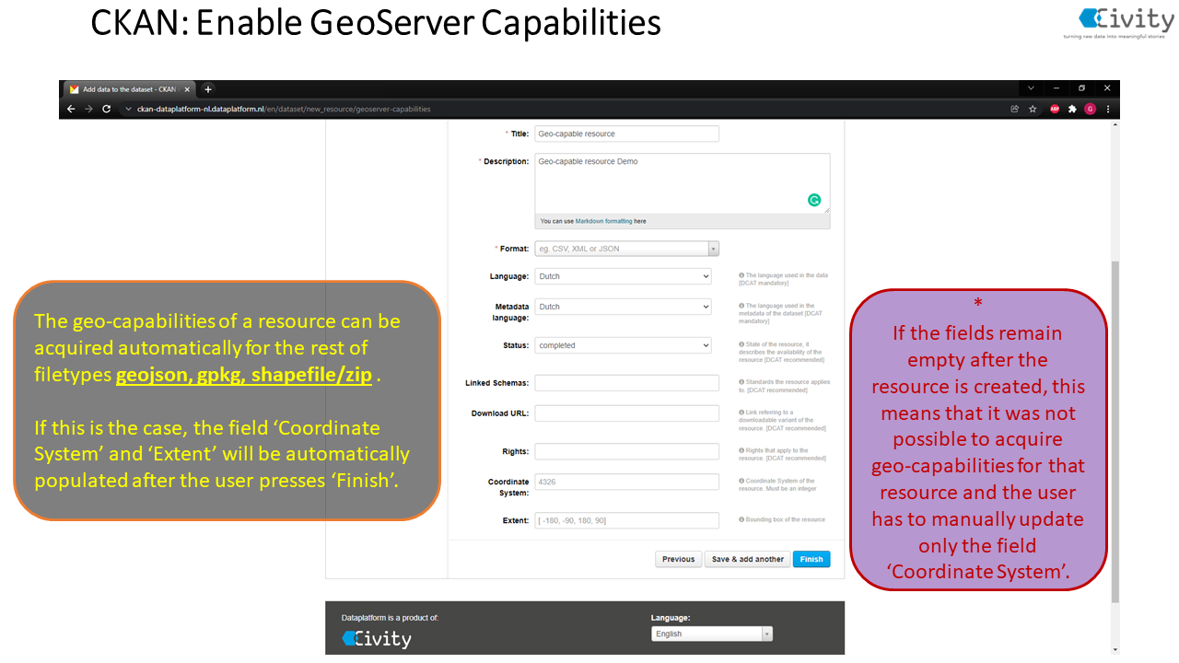Click the Title input field

coord(626,134)
